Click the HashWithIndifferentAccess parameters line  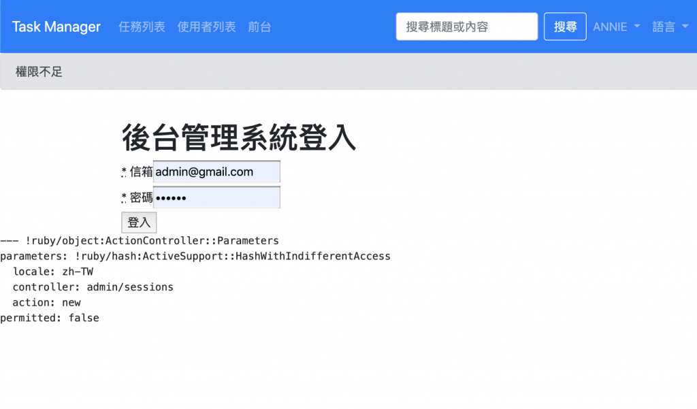tap(195, 257)
